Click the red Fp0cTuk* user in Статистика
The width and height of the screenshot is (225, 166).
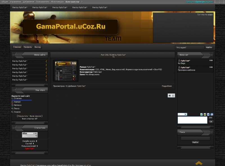(x=30, y=149)
